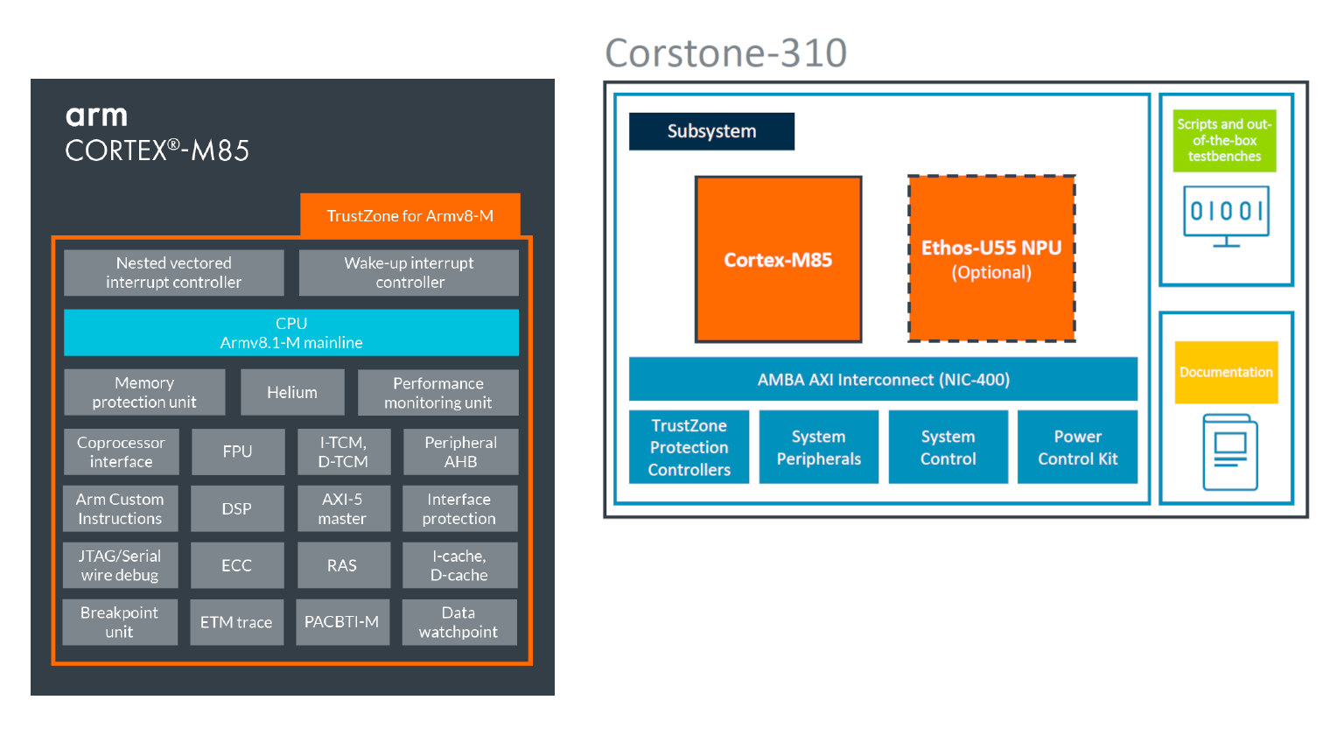Click the Power Control Kit block
The width and height of the screenshot is (1344, 756).
[x=1077, y=446]
